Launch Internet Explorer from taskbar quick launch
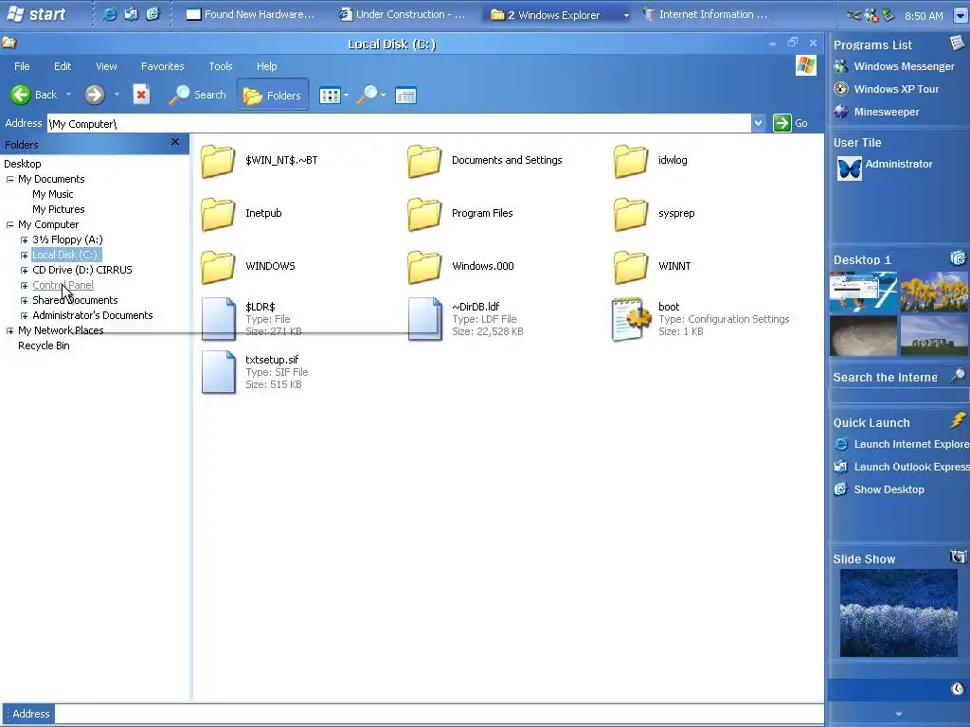Screen dimensions: 970x727 coord(110,14)
